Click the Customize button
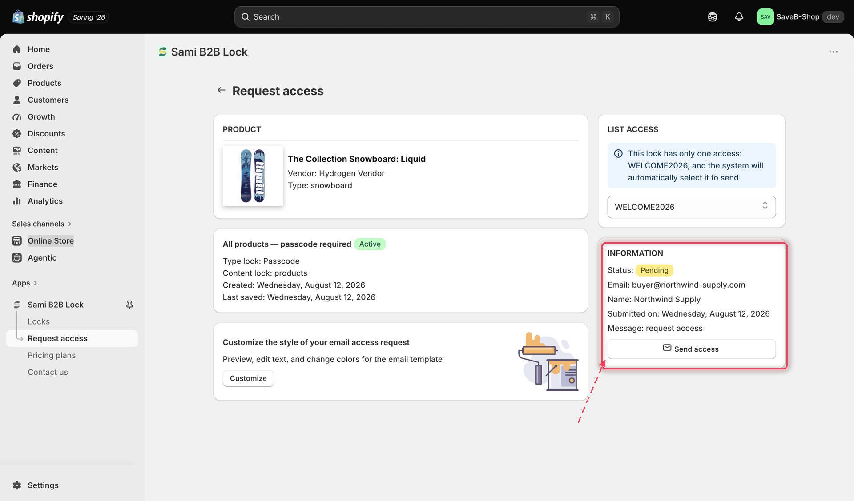 (x=248, y=378)
